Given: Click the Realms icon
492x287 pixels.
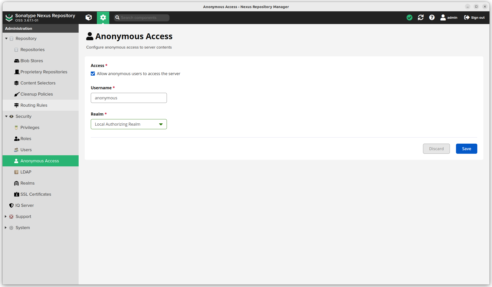Looking at the screenshot, I should (x=16, y=183).
